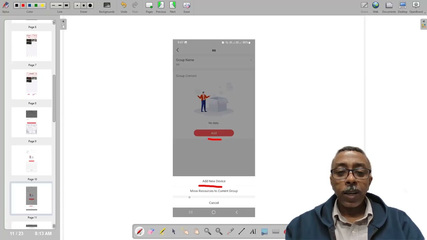Open the Documents mode
The height and width of the screenshot is (240, 427).
(389, 7)
